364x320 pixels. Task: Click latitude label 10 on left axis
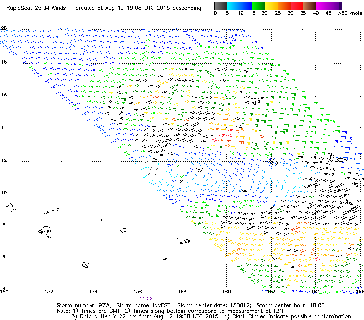[4, 193]
